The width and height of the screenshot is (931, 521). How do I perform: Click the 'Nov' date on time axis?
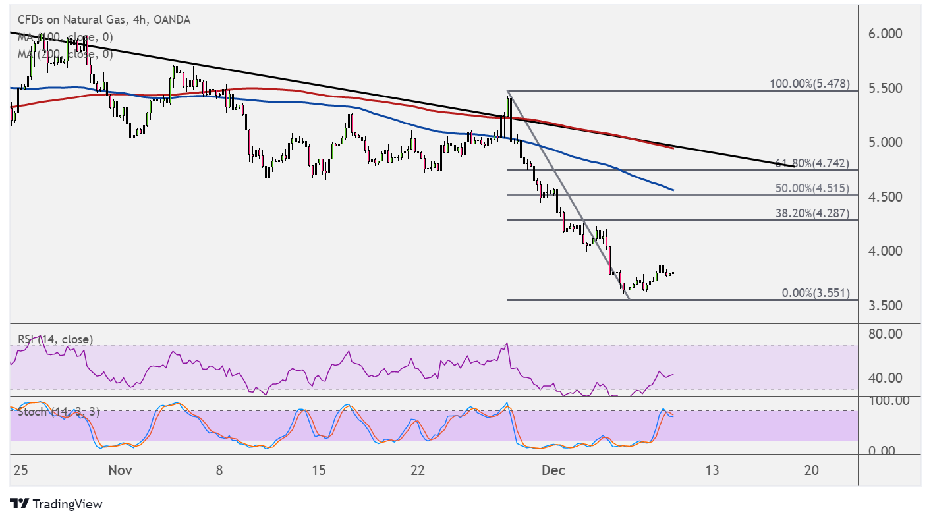click(121, 470)
